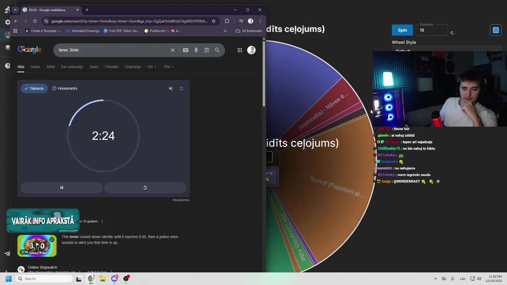The height and width of the screenshot is (285, 507).
Task: Switch to 'Hronometrs' stopwatch mode
Action: [x=65, y=88]
